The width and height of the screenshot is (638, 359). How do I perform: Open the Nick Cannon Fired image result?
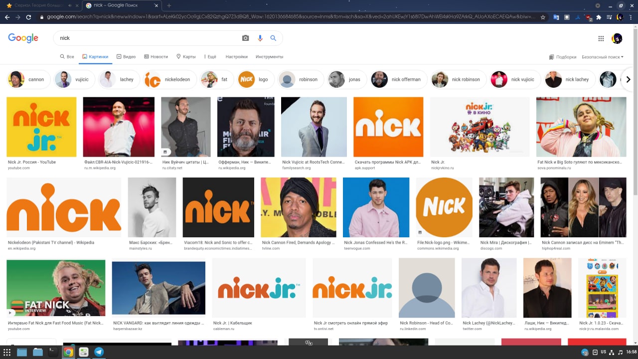(298, 207)
